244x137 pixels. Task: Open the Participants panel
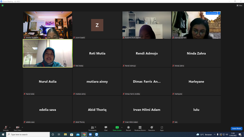(x=93, y=128)
